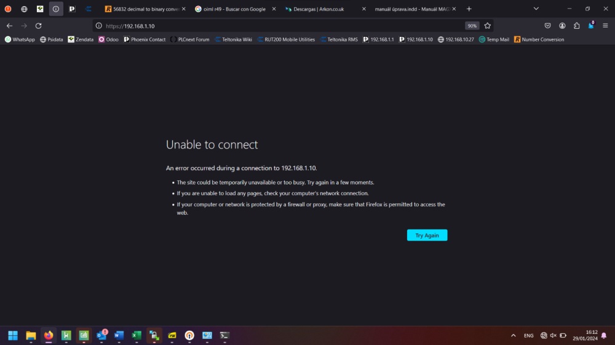615x345 pixels.
Task: Close the 56832 decimal to binary tab
Action: [x=183, y=9]
